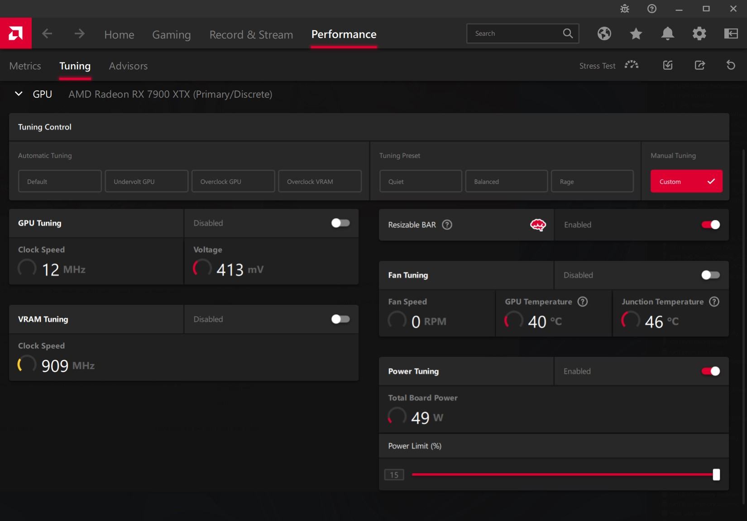Open notifications bell icon
Screen dimensions: 747x521
(x=667, y=33)
